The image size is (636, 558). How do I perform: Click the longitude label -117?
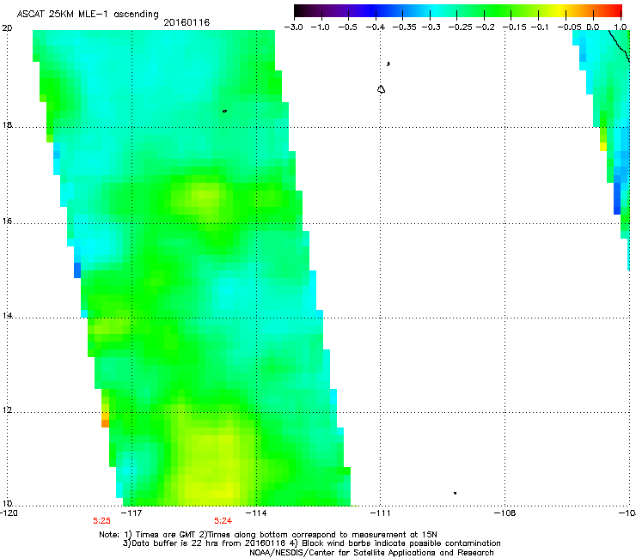(x=131, y=513)
